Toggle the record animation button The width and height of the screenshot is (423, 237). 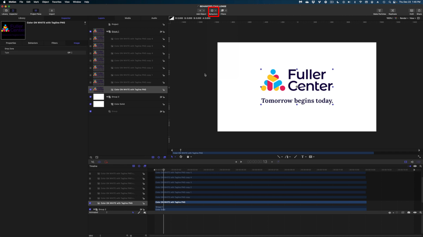pyautogui.click(x=106, y=162)
